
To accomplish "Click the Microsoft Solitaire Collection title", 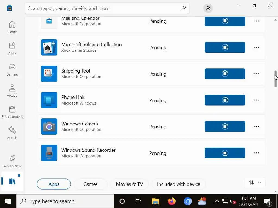I will [x=91, y=44].
